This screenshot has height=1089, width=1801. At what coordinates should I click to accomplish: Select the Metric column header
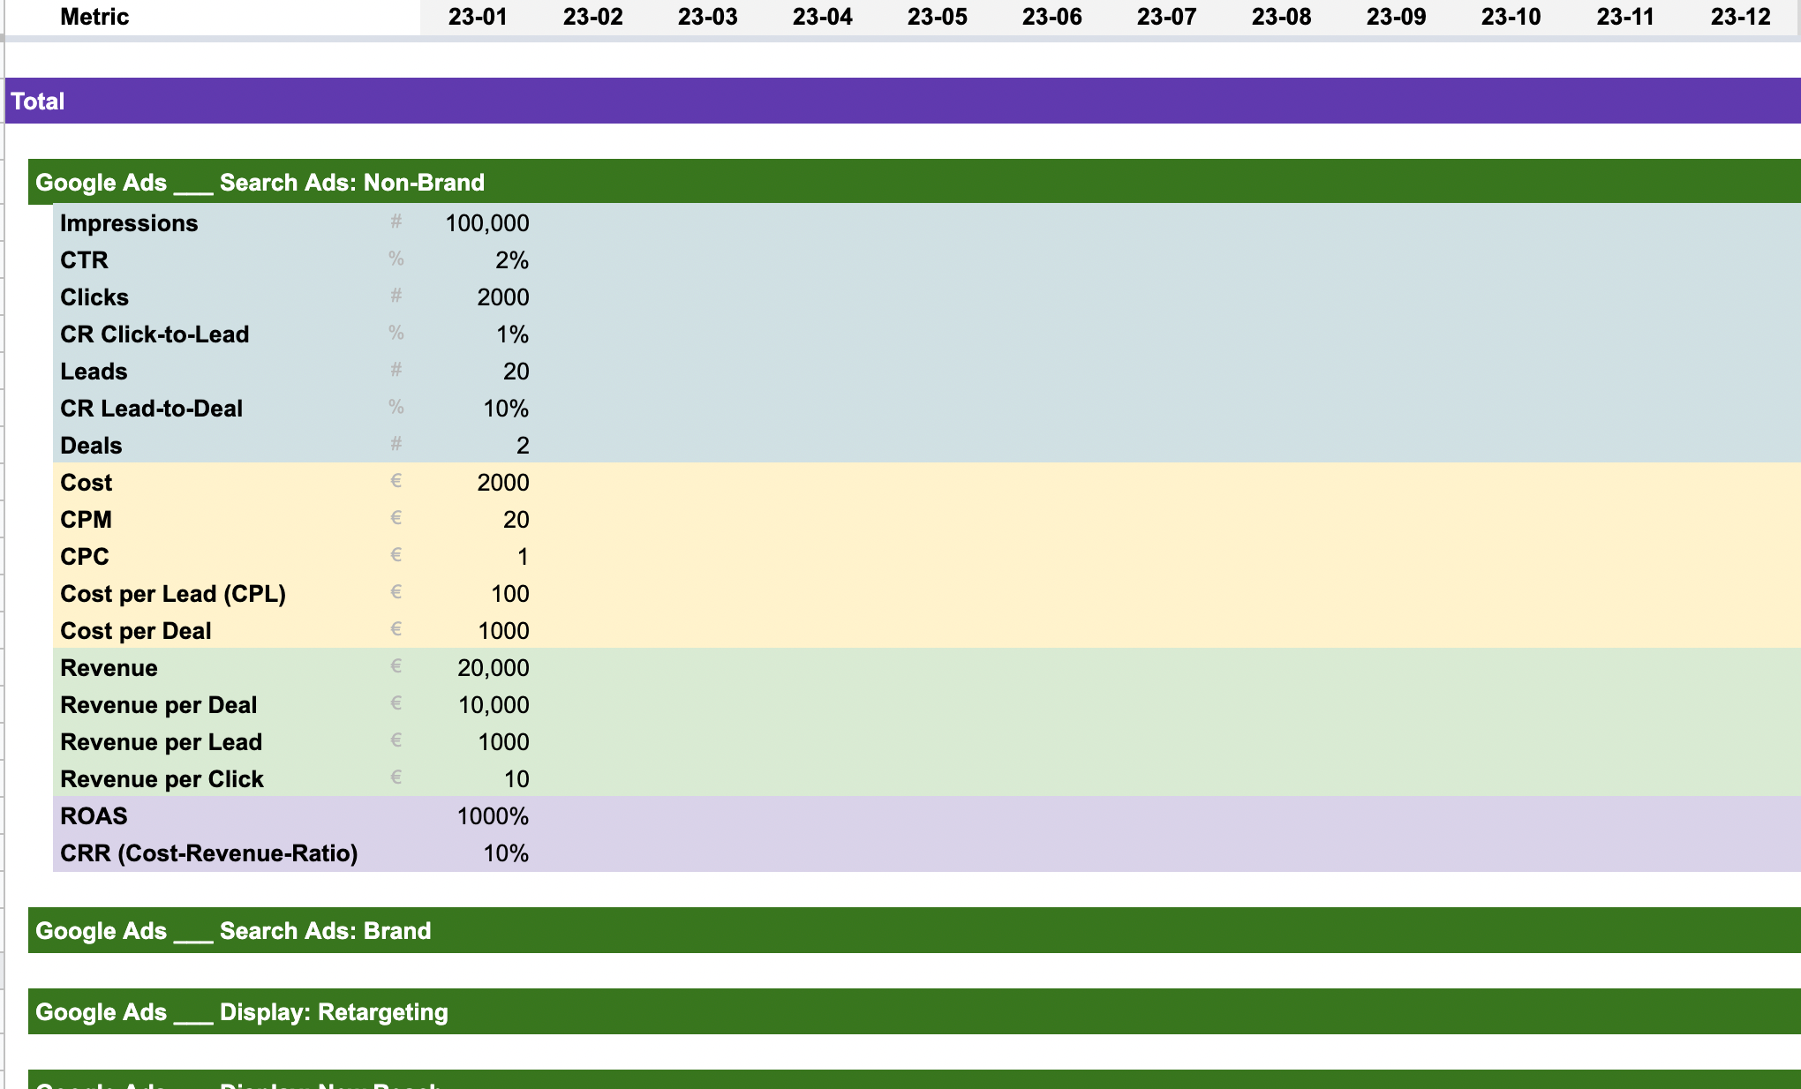click(94, 17)
